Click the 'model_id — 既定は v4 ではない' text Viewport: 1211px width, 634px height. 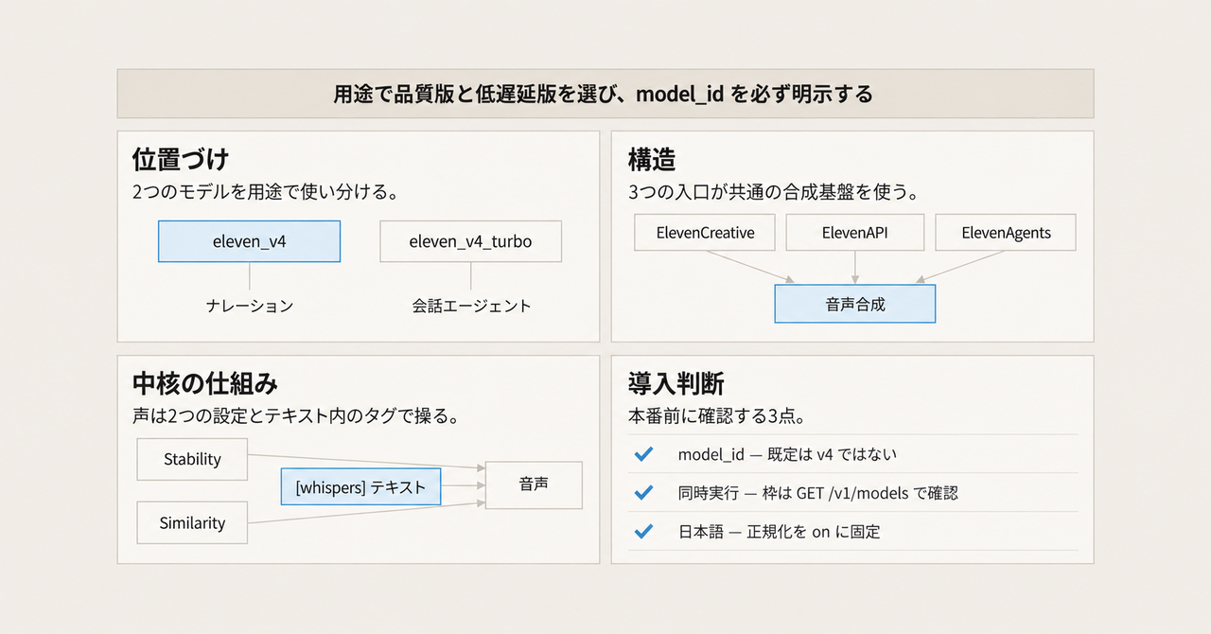coord(787,454)
